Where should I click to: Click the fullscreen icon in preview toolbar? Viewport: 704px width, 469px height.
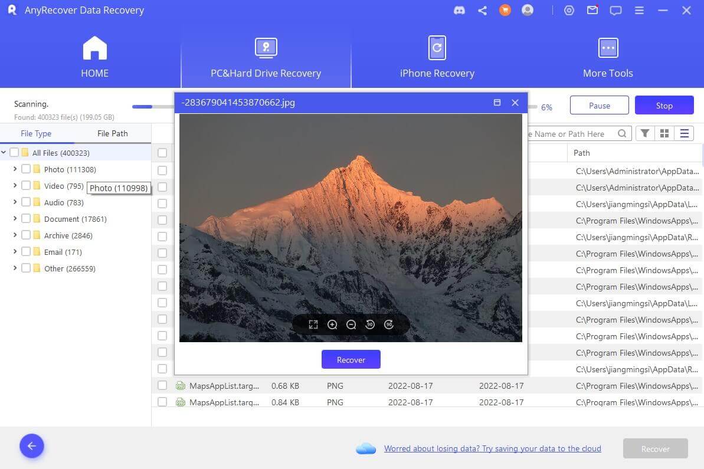coord(313,324)
